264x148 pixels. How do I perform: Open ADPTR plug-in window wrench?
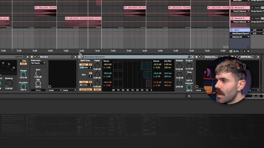tap(238, 57)
